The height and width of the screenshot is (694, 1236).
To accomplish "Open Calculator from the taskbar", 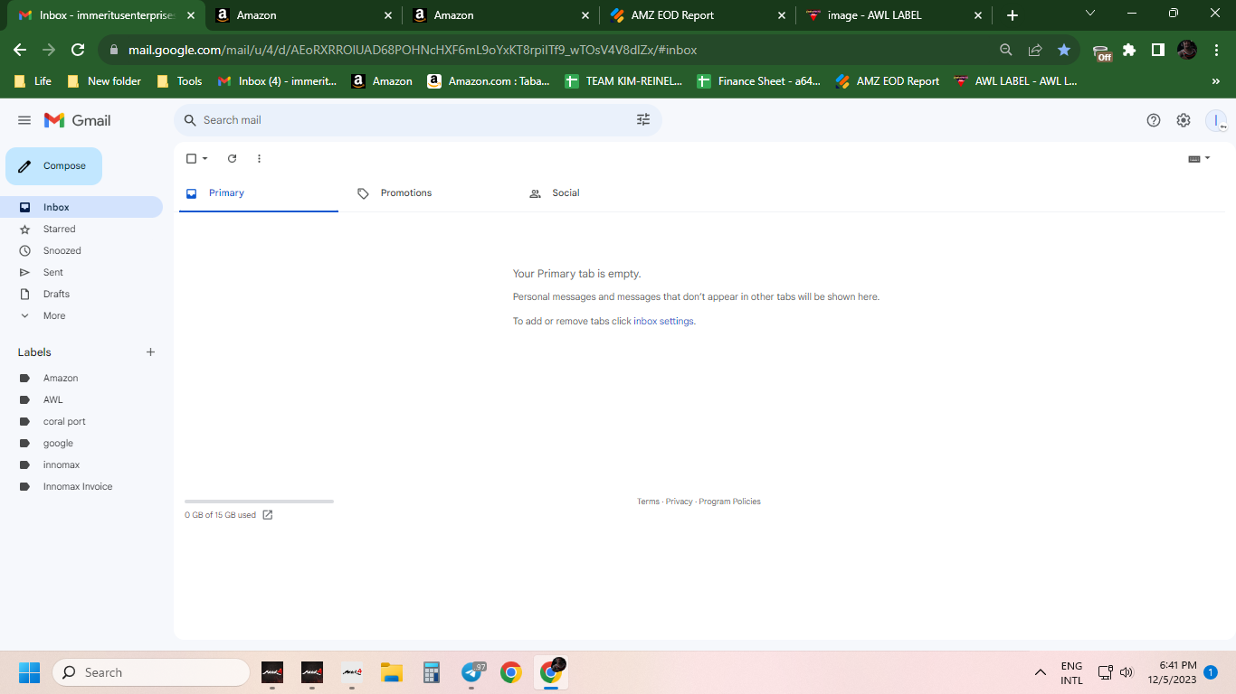I will pyautogui.click(x=432, y=672).
